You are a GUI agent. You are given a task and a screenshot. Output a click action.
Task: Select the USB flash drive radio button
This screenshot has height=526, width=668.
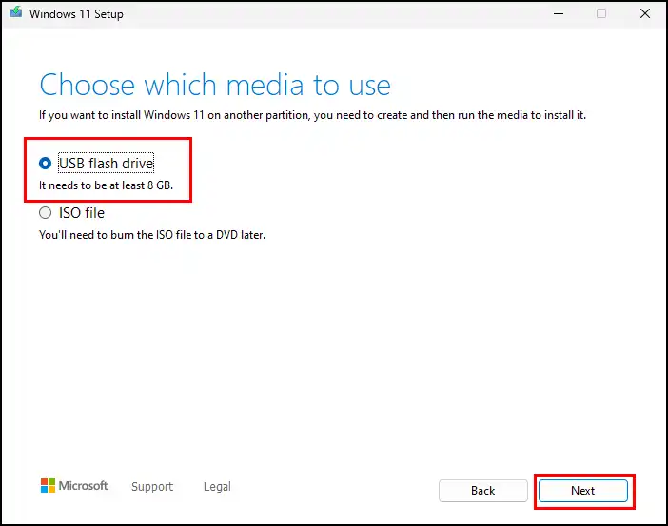click(45, 163)
